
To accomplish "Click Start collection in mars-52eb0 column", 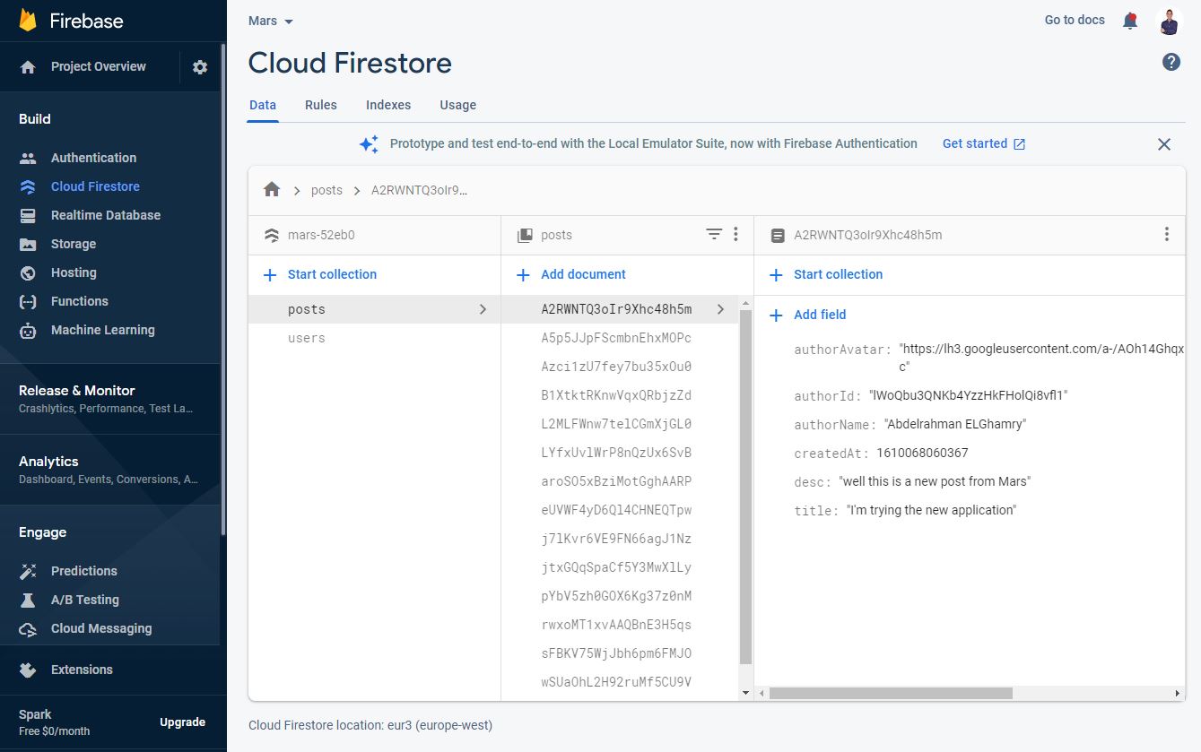I will click(332, 274).
